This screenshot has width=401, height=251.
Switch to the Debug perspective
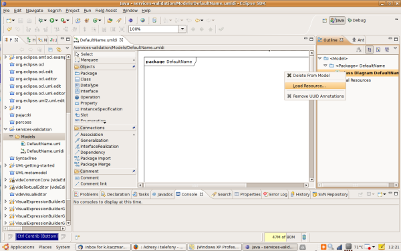pos(357,20)
